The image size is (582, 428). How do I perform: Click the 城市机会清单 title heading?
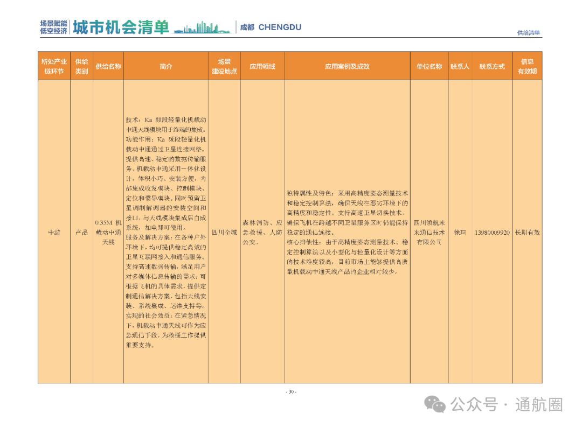click(121, 27)
